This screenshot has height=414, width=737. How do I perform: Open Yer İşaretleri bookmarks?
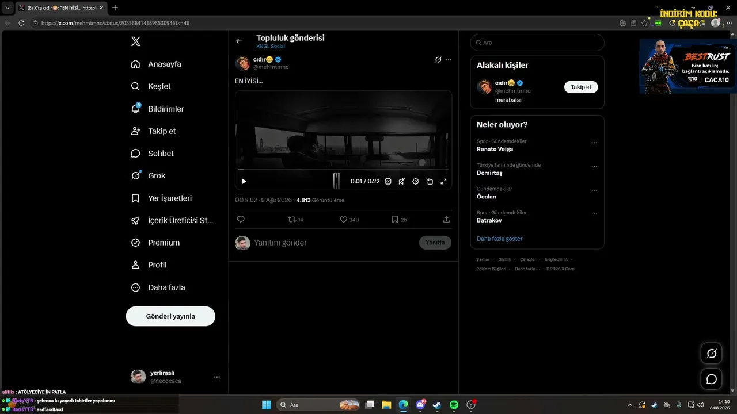tap(161, 198)
